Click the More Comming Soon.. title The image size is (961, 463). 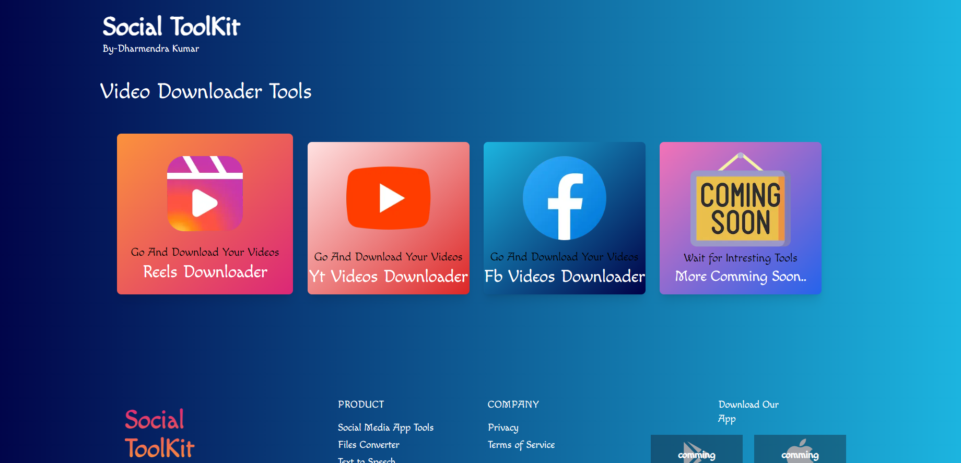tap(741, 277)
